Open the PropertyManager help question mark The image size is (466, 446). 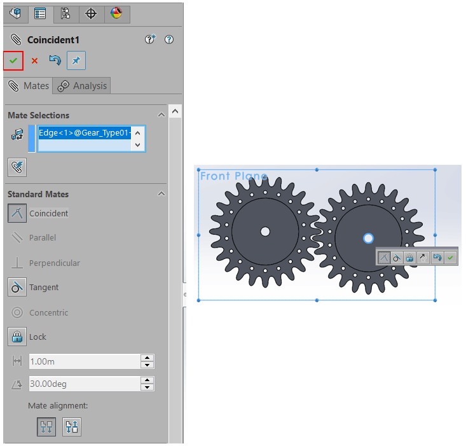[169, 39]
